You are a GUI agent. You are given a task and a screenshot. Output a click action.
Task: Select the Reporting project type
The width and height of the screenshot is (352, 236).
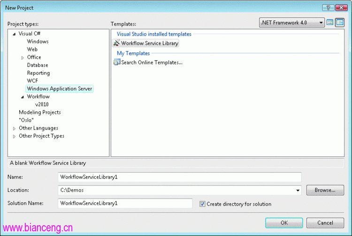(x=38, y=73)
